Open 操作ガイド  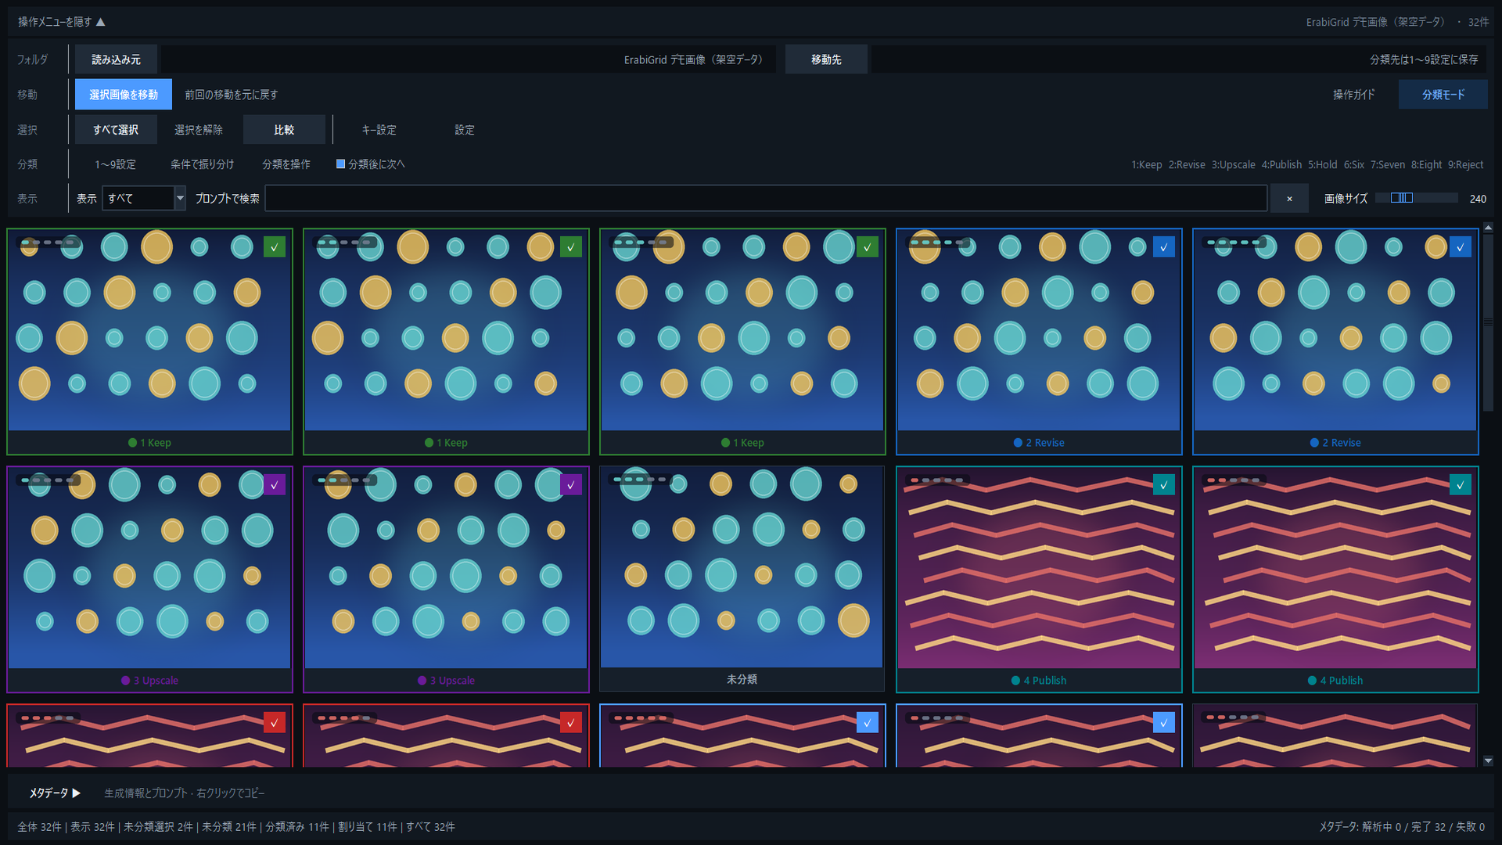1353,95
